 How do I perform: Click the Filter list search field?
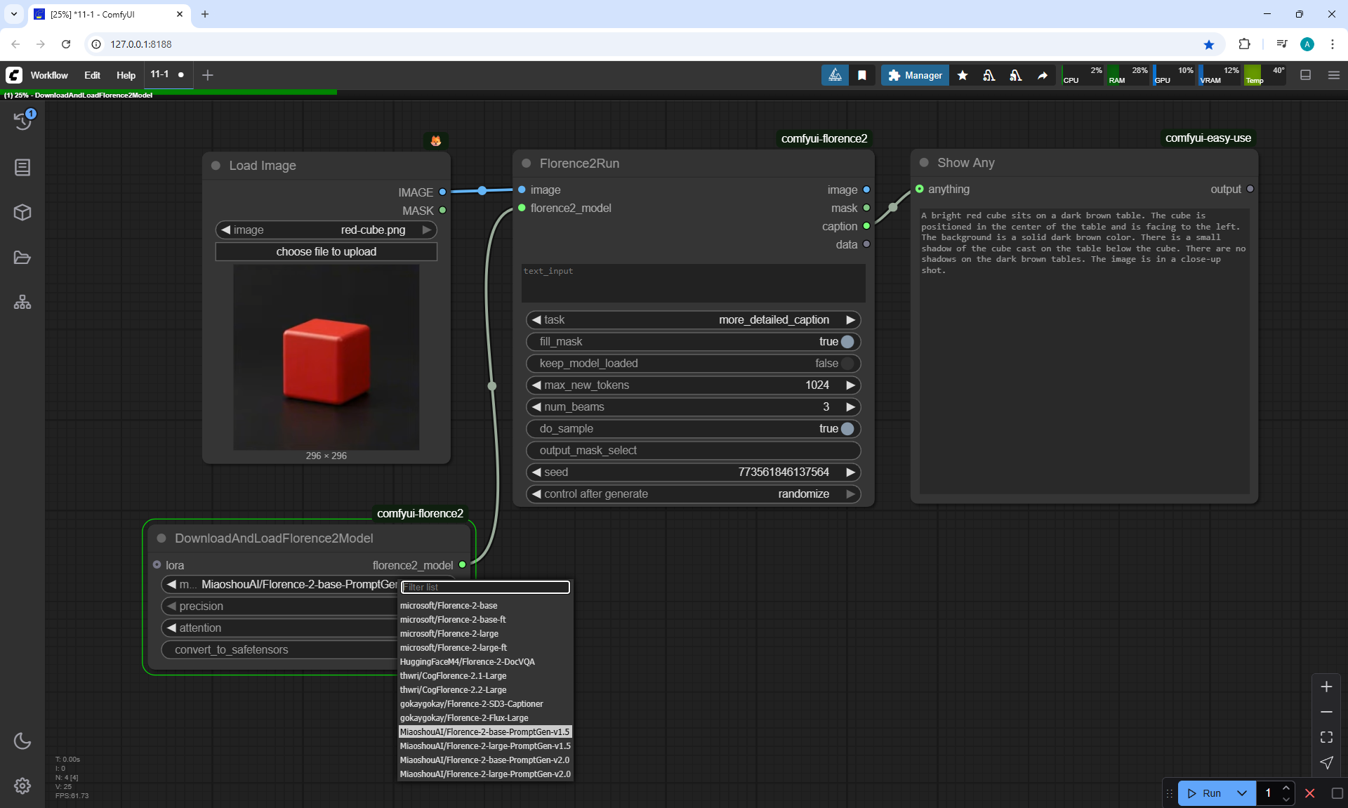tap(485, 587)
